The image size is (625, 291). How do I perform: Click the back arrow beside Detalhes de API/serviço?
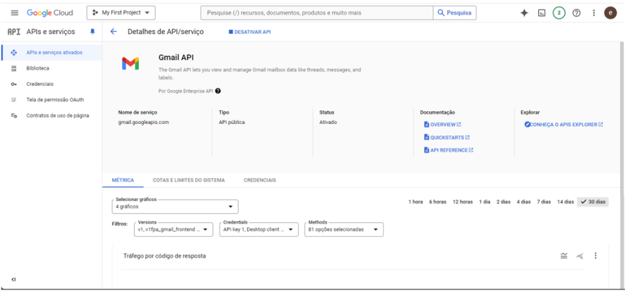click(x=113, y=32)
